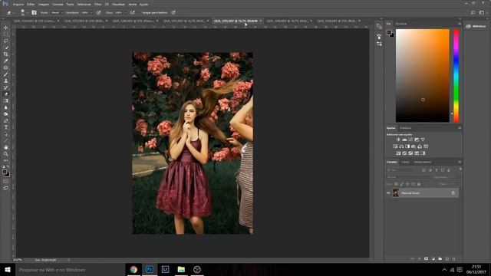Select the Zoom tool
This screenshot has width=491, height=276.
tap(6, 153)
